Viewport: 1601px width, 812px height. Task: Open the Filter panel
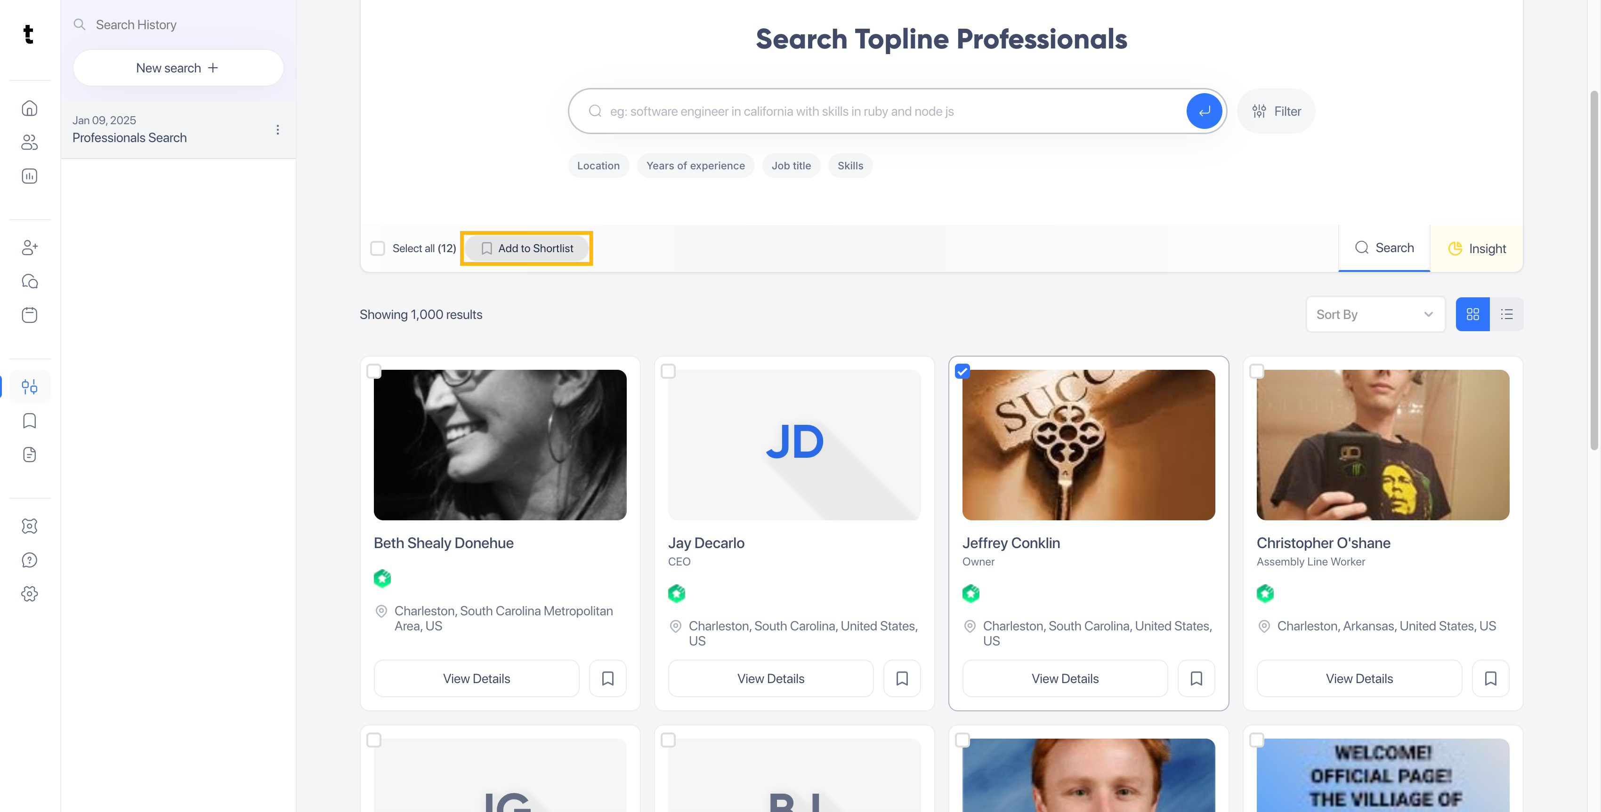pos(1276,111)
